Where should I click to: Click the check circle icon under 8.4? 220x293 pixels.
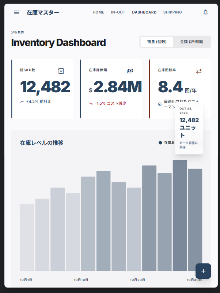pyautogui.click(x=160, y=104)
